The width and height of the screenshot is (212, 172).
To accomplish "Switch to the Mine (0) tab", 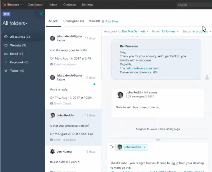I will [94, 21].
